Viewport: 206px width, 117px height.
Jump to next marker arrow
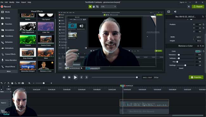pos(87,77)
